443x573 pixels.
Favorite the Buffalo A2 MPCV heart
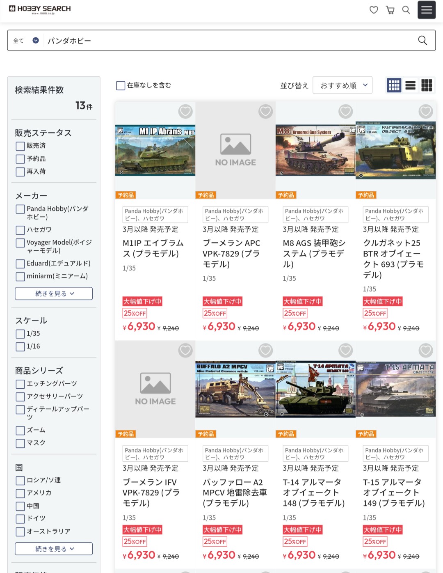click(x=265, y=350)
